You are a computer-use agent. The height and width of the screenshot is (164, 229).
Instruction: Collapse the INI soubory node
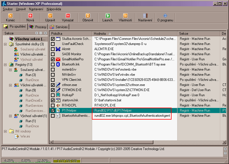pyautogui.click(x=5, y=131)
